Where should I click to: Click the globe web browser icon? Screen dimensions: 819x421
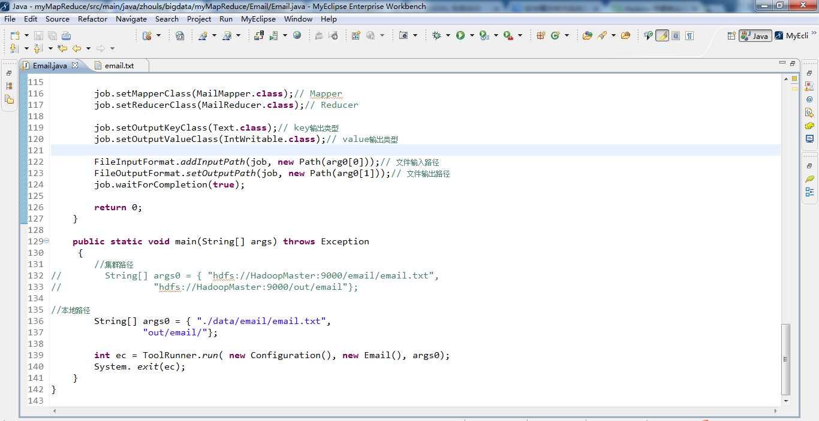click(x=297, y=35)
